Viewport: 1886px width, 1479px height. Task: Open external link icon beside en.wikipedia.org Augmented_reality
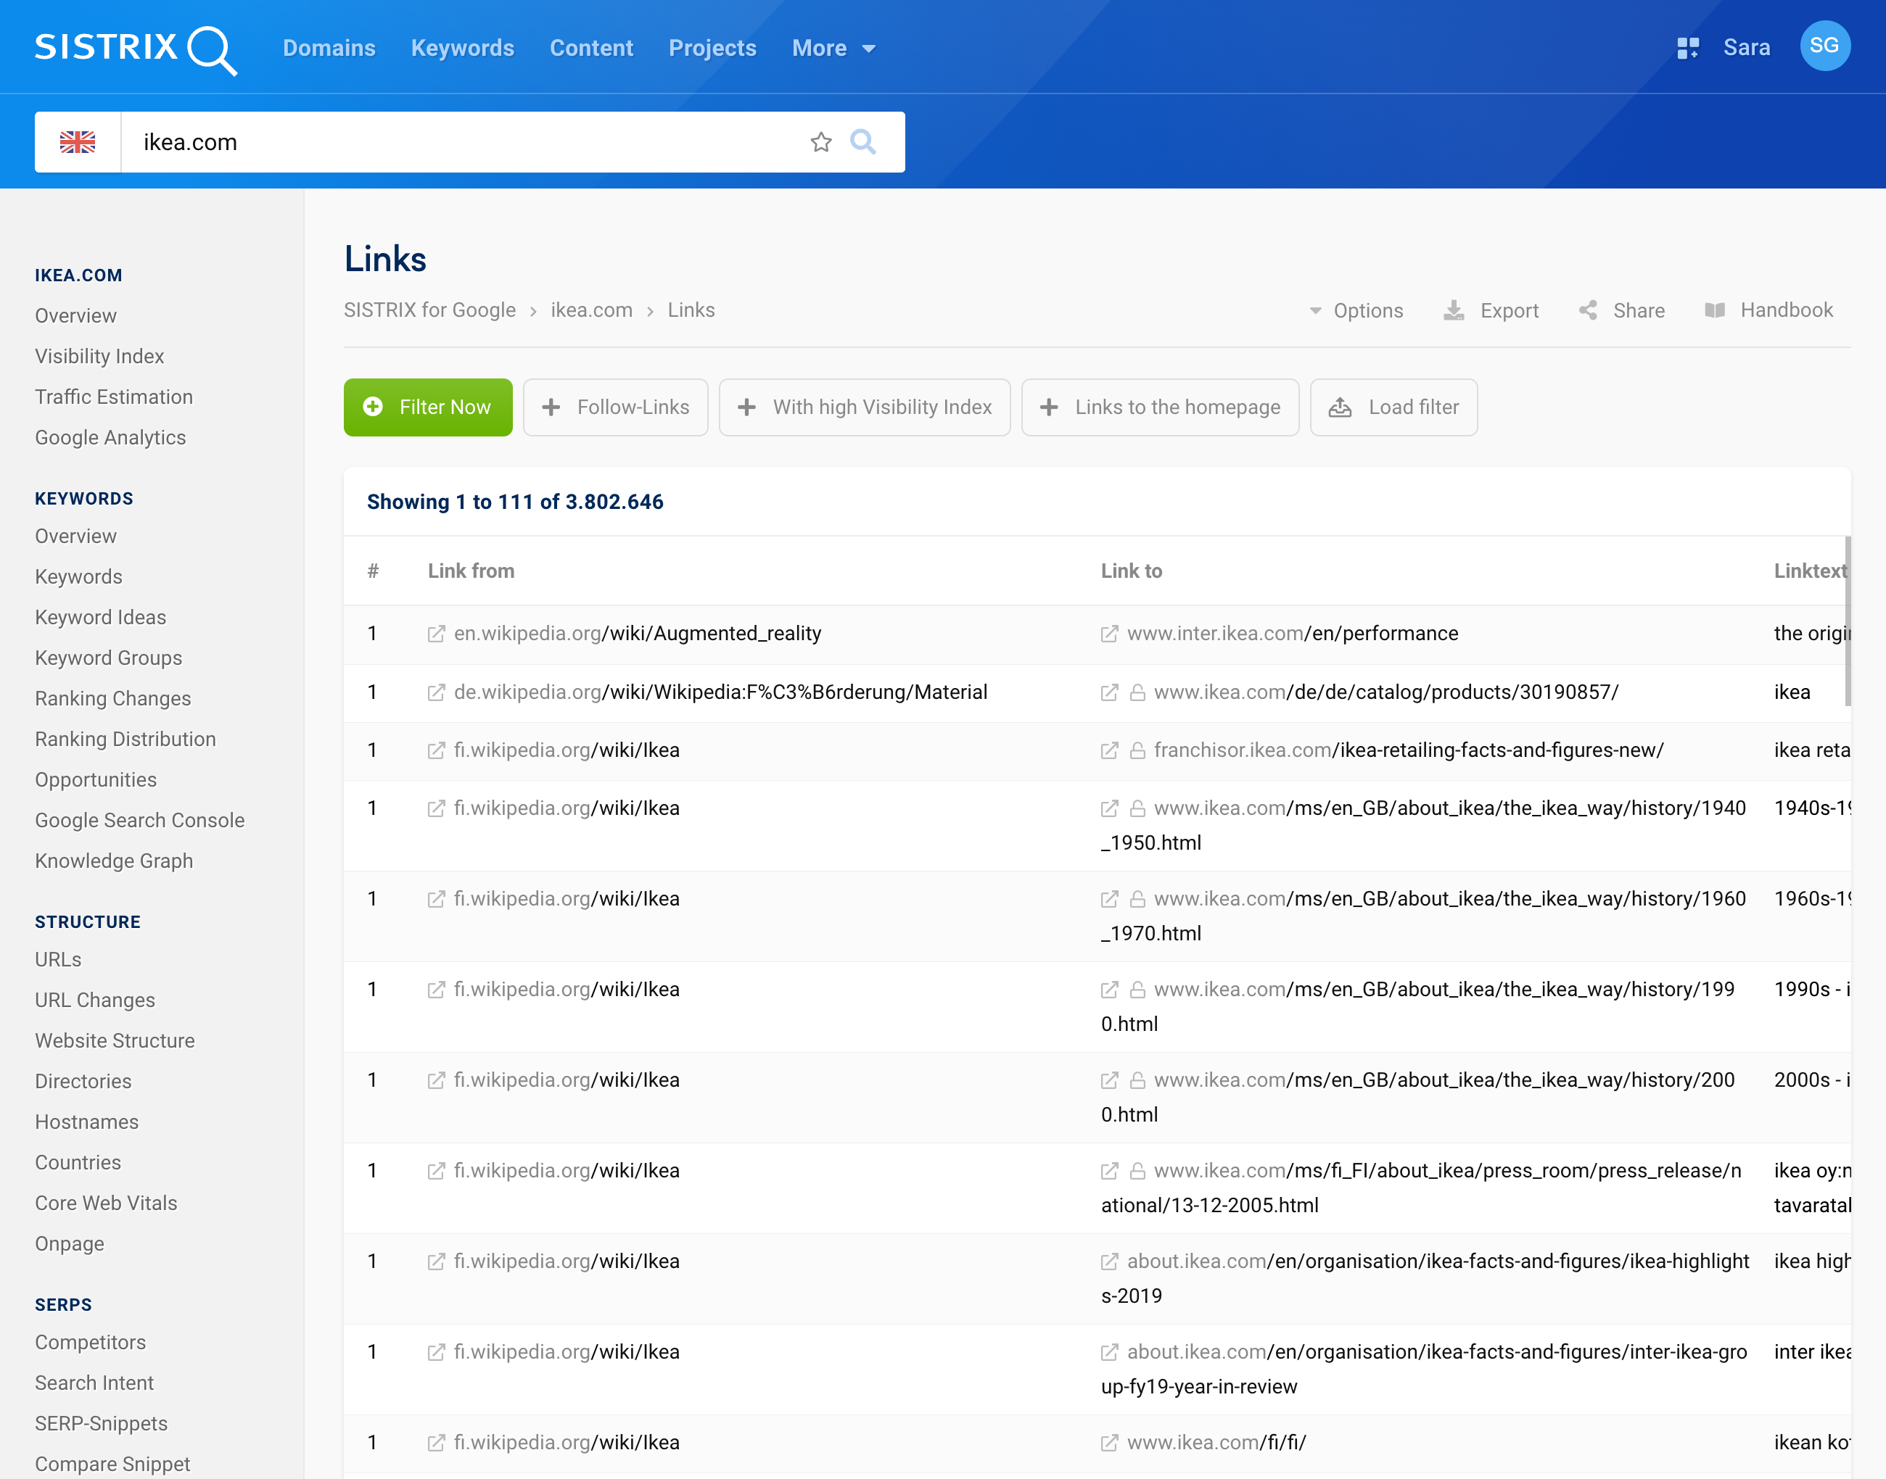(436, 633)
